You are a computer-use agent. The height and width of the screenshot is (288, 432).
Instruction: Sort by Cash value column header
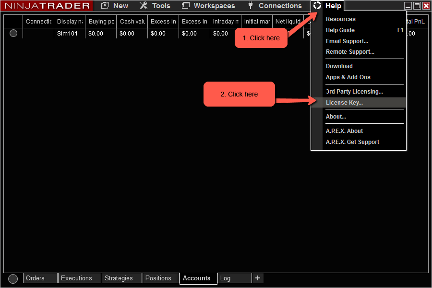132,22
